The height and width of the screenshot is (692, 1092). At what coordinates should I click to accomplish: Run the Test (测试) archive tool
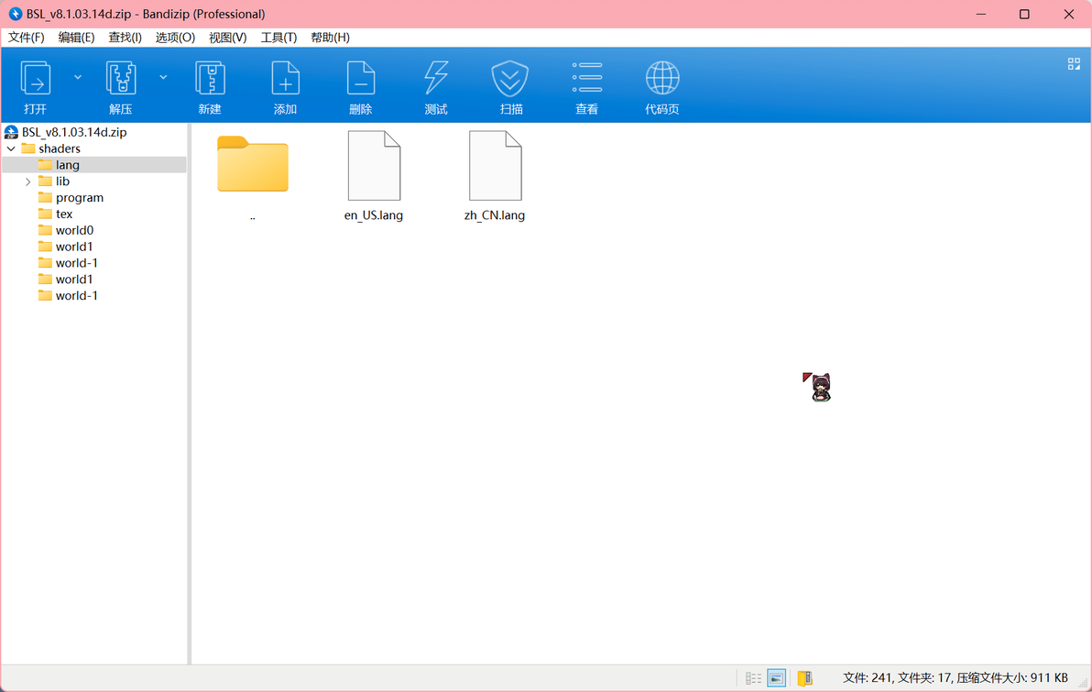[436, 78]
